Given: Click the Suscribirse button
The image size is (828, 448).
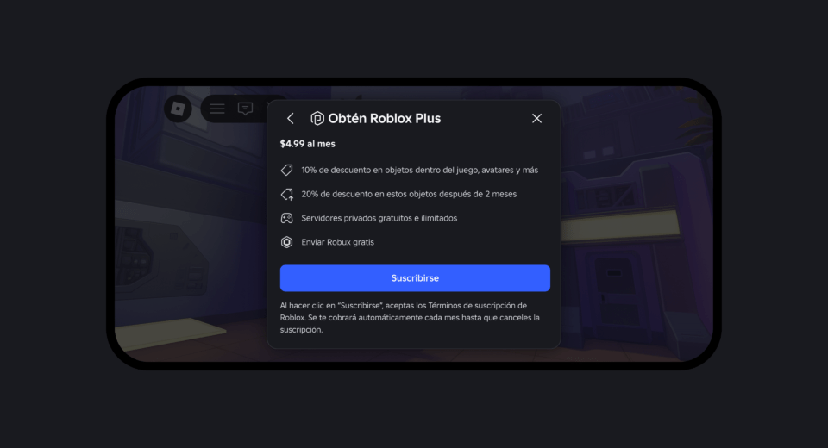Looking at the screenshot, I should [415, 278].
